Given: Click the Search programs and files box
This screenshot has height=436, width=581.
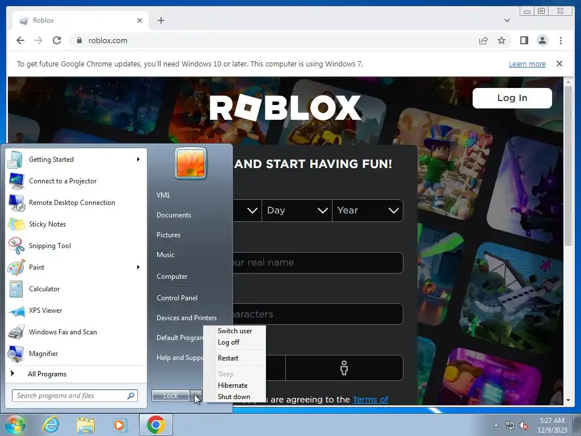Looking at the screenshot, I should [x=74, y=396].
